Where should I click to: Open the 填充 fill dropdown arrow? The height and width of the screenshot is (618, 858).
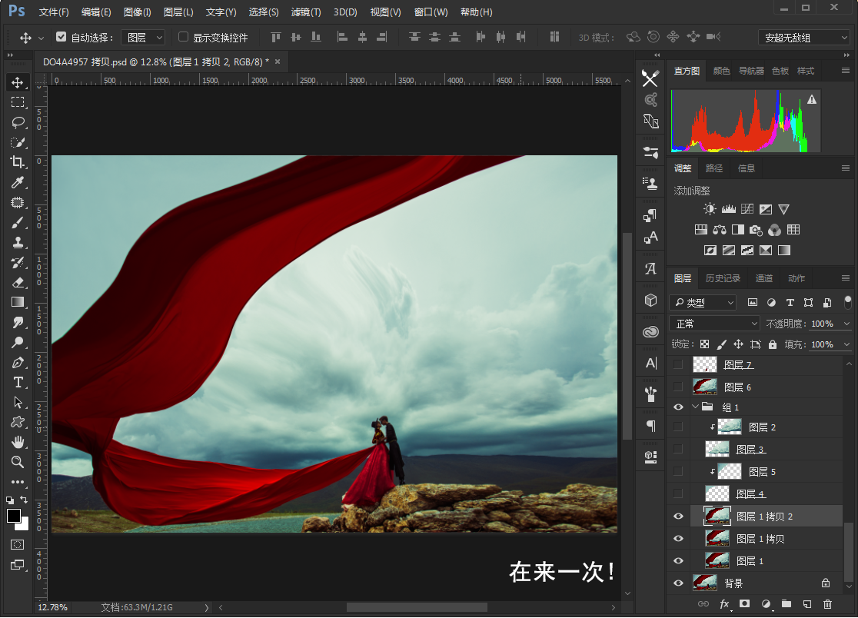click(846, 344)
